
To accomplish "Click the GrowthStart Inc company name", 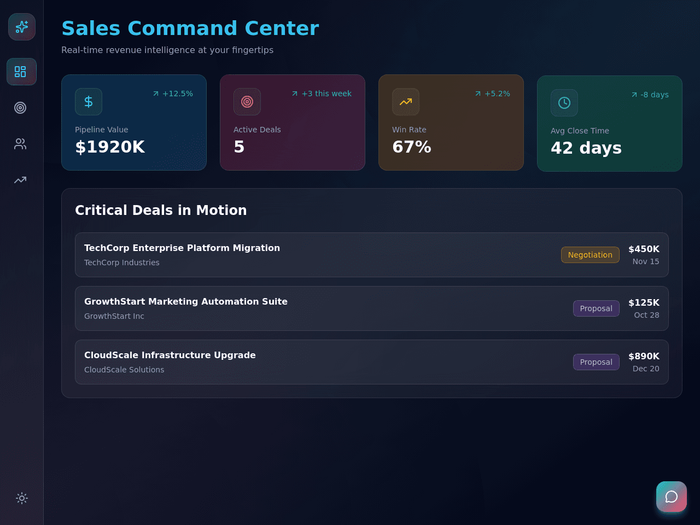I will click(114, 316).
